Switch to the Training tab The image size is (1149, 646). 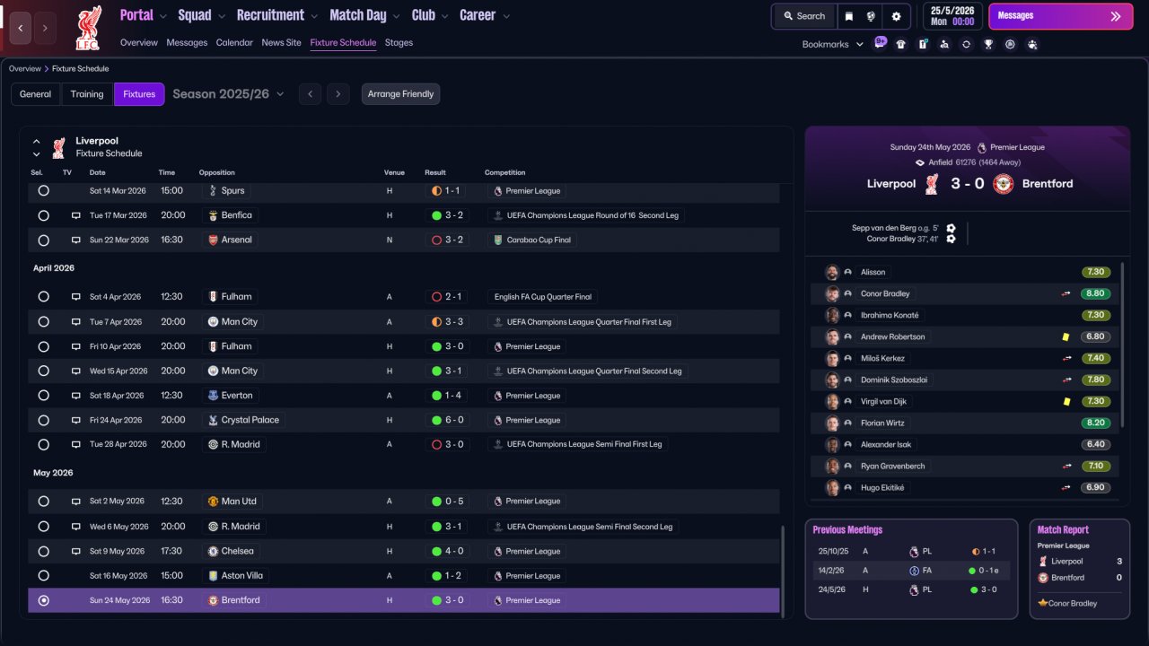[87, 94]
